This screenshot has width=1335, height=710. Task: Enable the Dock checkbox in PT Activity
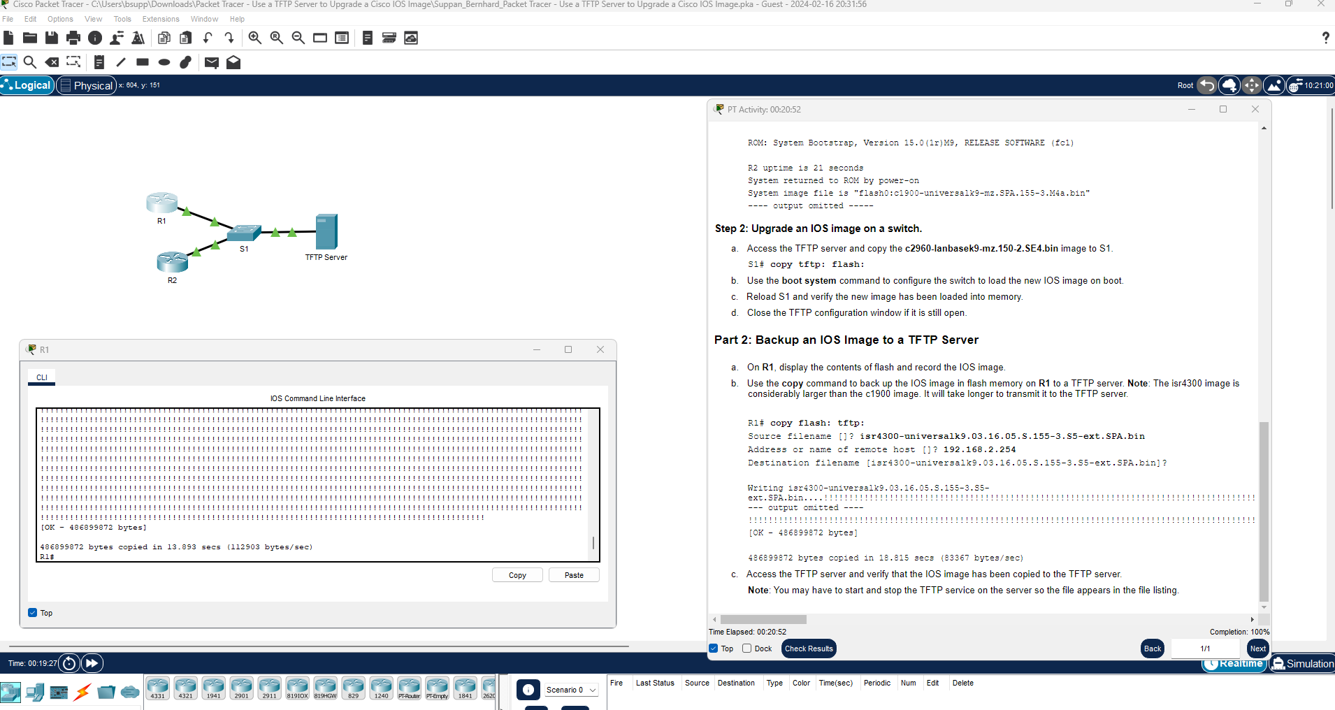(x=747, y=649)
